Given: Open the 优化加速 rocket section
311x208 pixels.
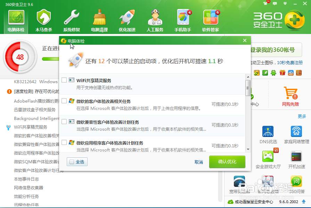Looking at the screenshot, I should point(127,21).
